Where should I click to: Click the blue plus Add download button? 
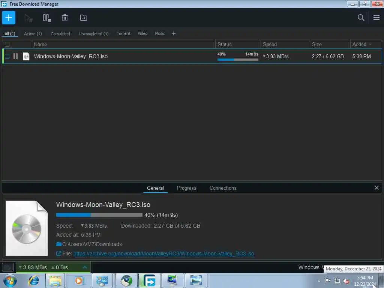click(x=9, y=18)
